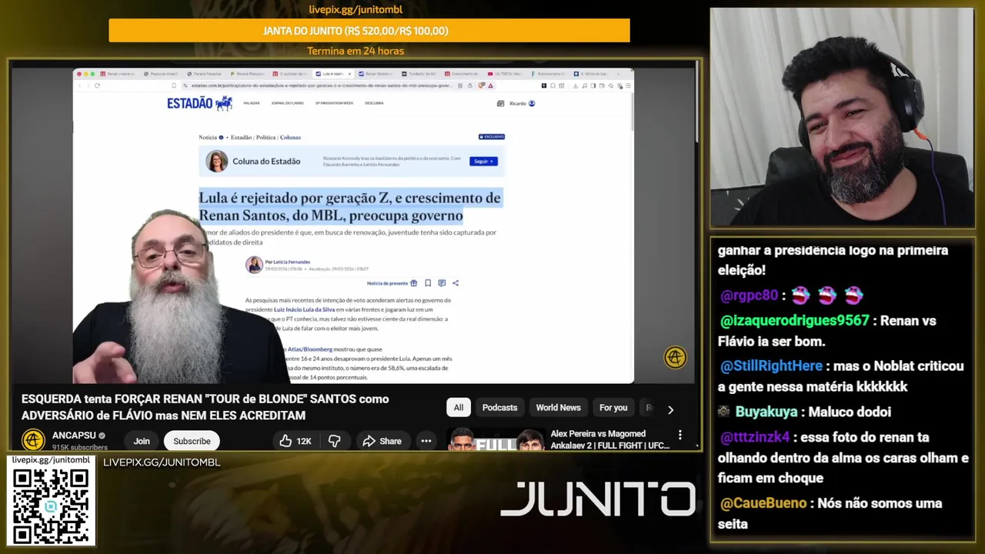Image resolution: width=985 pixels, height=554 pixels.
Task: Select the For you filter chip
Action: [613, 408]
